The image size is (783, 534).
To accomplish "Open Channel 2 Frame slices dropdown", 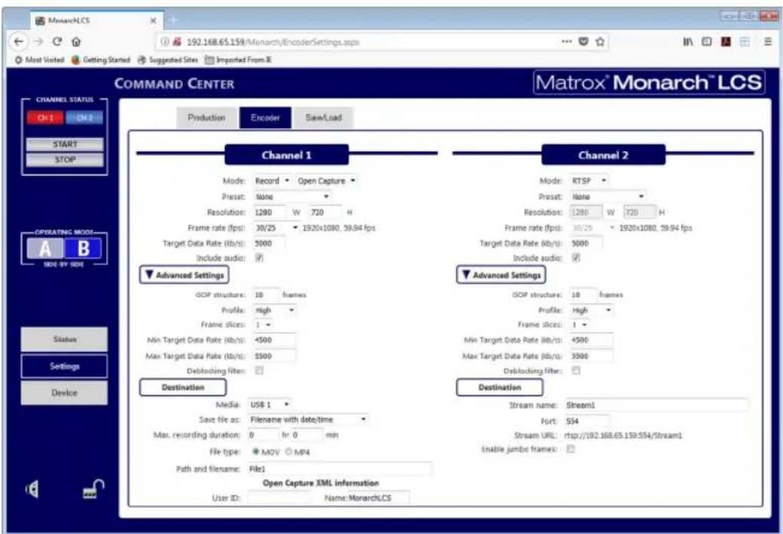I will [580, 325].
